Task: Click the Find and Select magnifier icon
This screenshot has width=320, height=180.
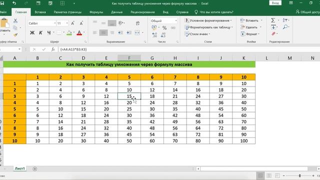Action: pos(285,27)
